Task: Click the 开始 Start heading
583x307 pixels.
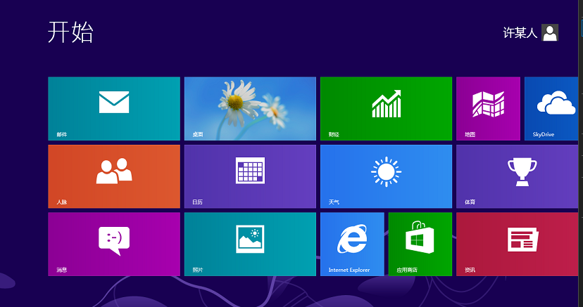Action: [x=70, y=32]
